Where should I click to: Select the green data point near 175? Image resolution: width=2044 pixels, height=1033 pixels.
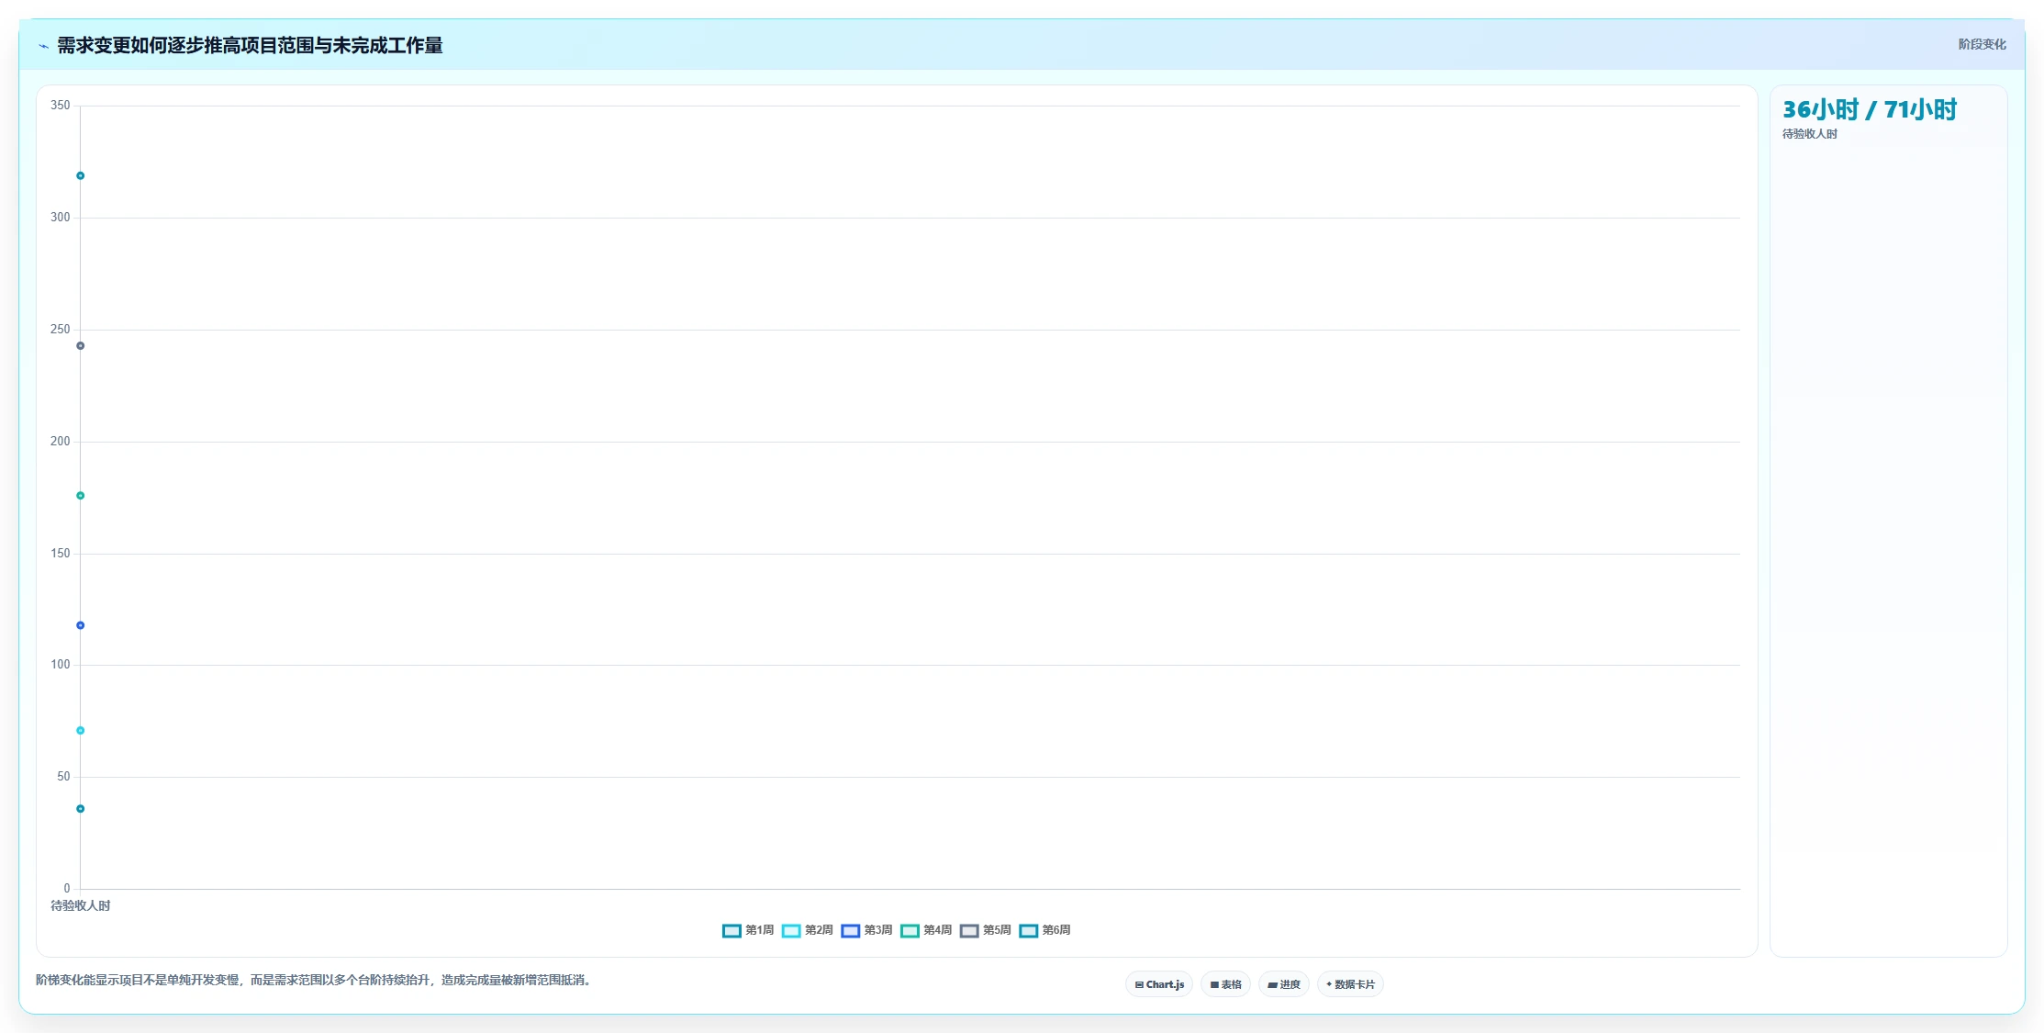(x=80, y=496)
